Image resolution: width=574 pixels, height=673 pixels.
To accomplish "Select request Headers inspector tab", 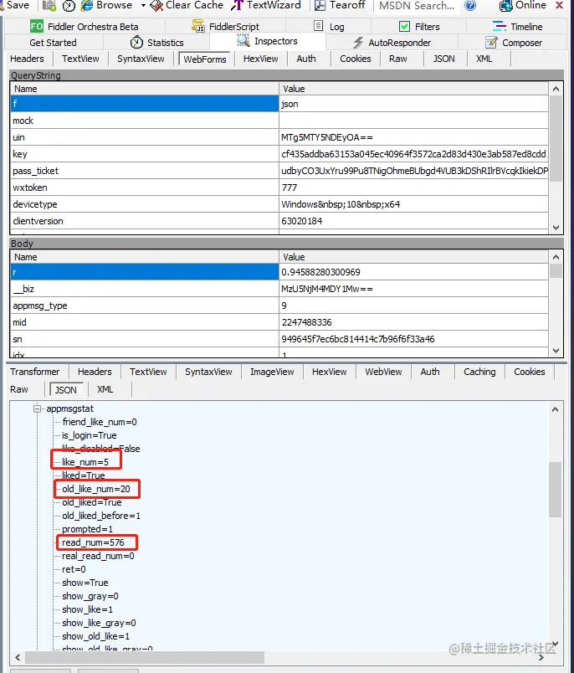I will click(x=27, y=59).
